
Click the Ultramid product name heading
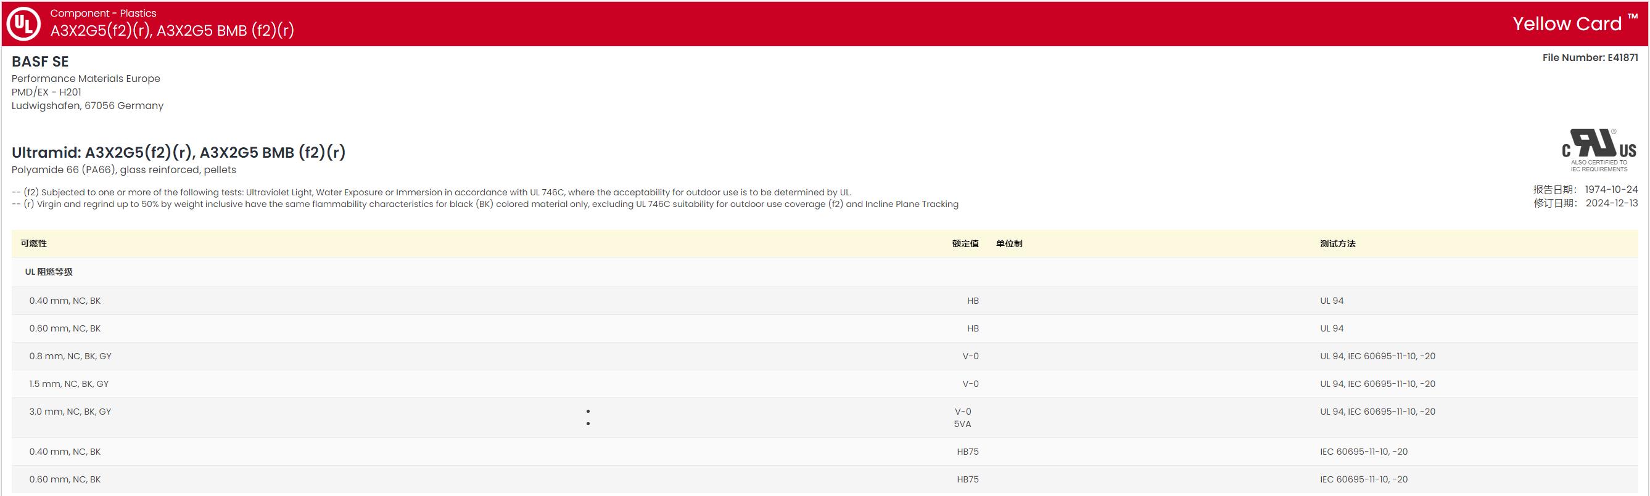[x=178, y=152]
